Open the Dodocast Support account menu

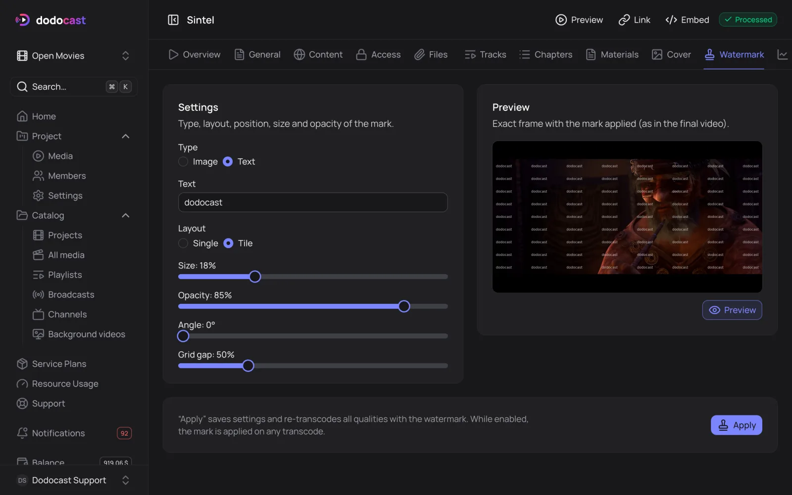pyautogui.click(x=74, y=480)
